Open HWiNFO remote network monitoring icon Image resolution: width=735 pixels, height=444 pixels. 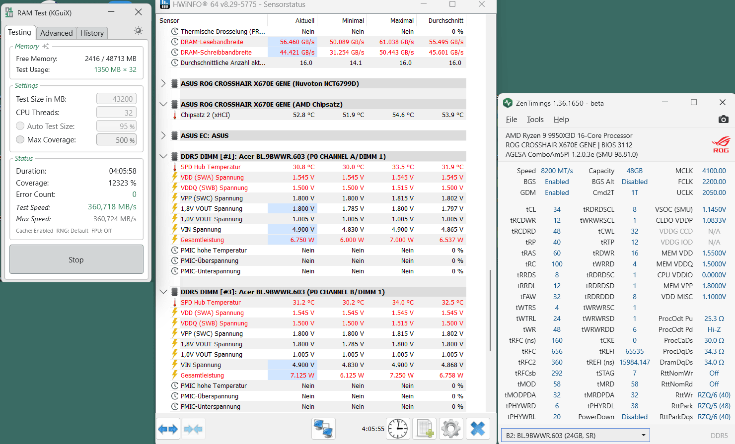tap(324, 429)
